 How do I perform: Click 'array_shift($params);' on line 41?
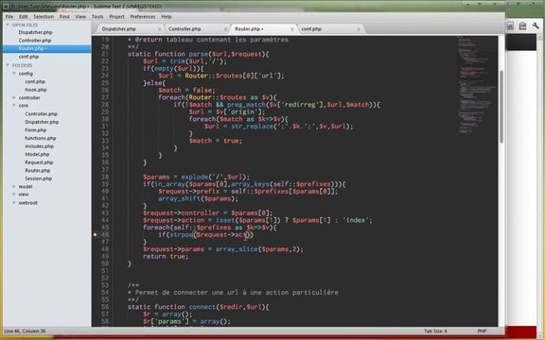(x=199, y=198)
